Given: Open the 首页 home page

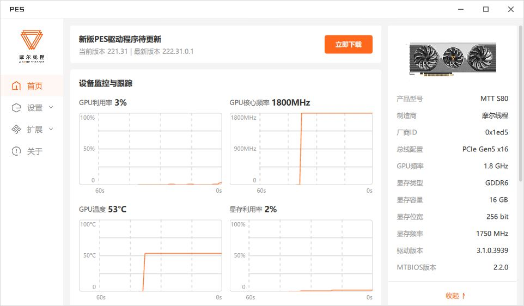Looking at the screenshot, I should 32,86.
